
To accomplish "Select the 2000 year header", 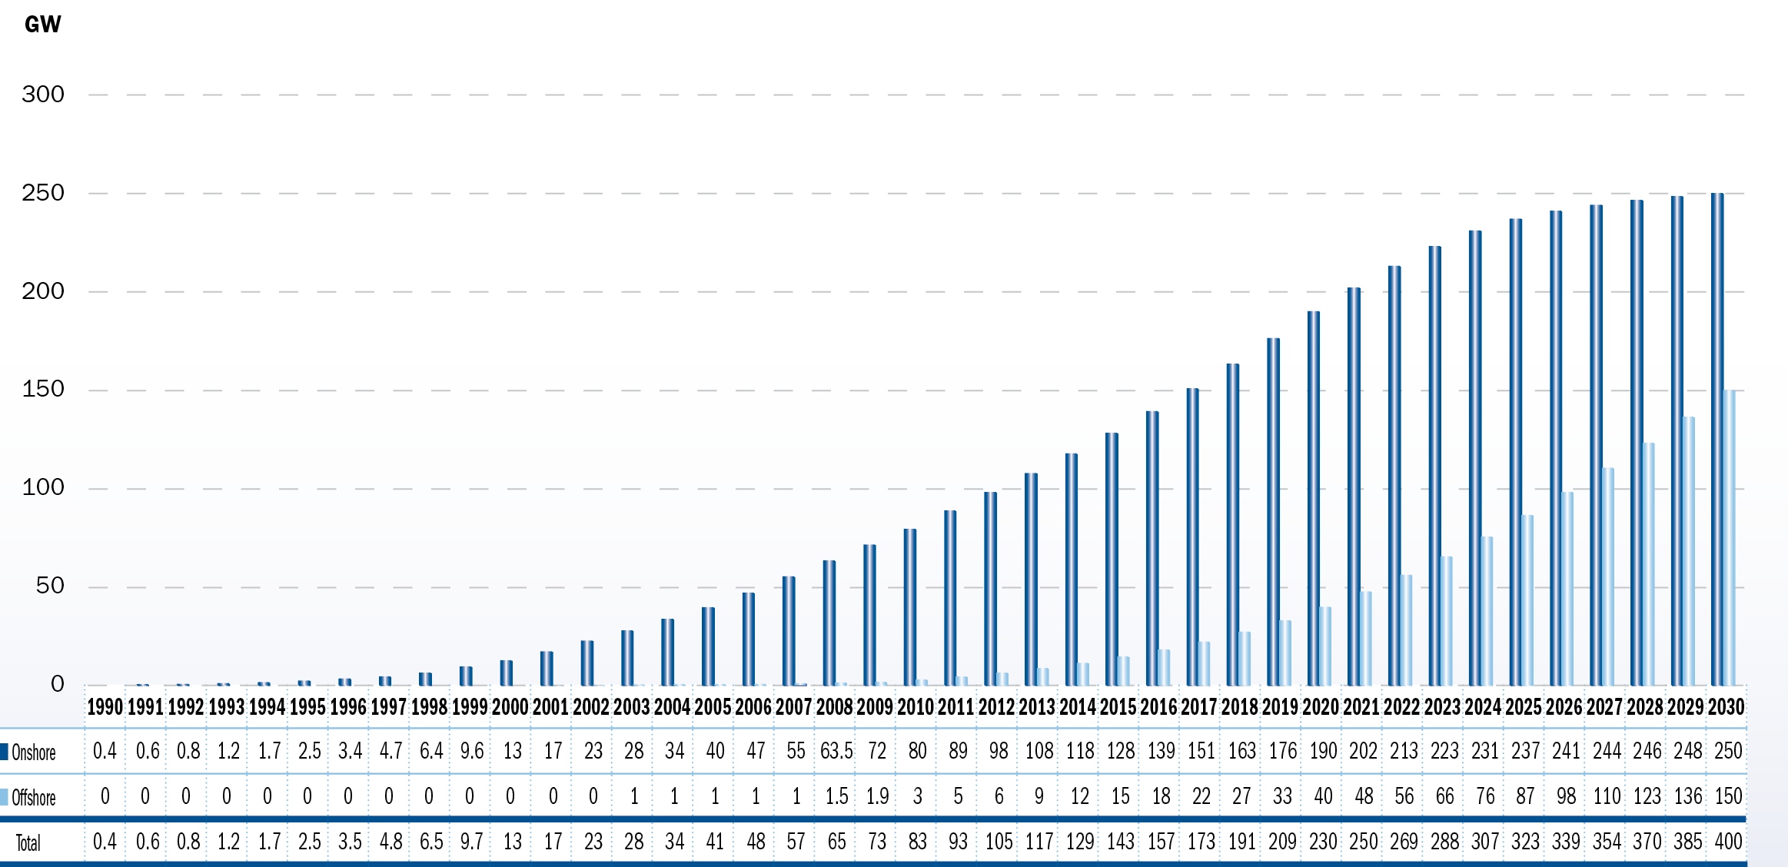I will point(510,707).
